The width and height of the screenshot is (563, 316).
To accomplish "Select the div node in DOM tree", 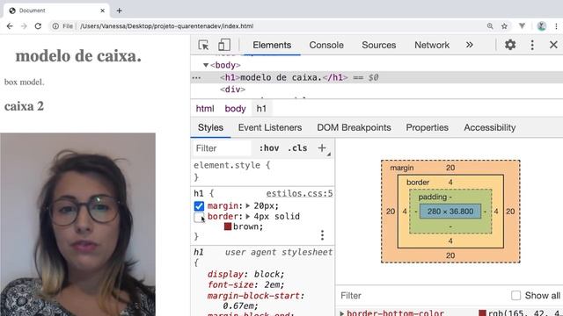I will [232, 90].
